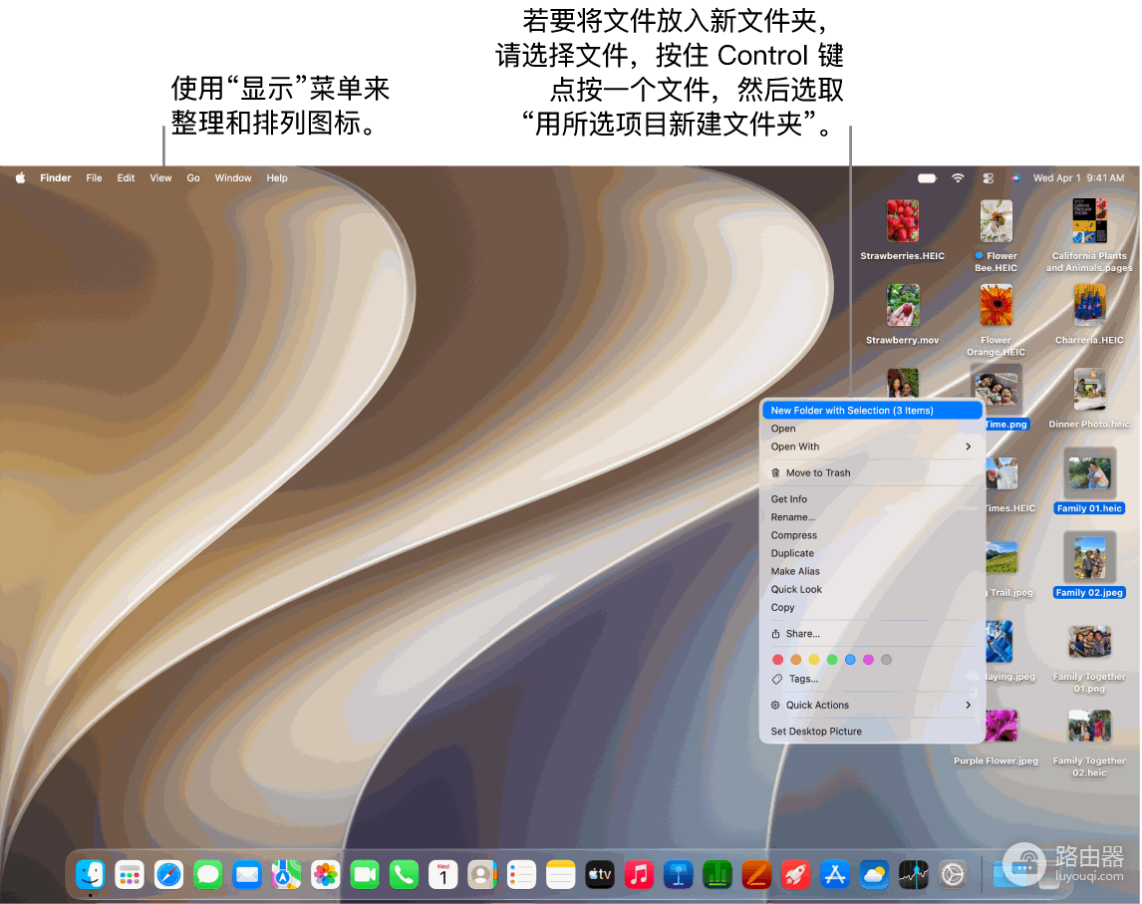Apply the blue tag color

(x=850, y=659)
